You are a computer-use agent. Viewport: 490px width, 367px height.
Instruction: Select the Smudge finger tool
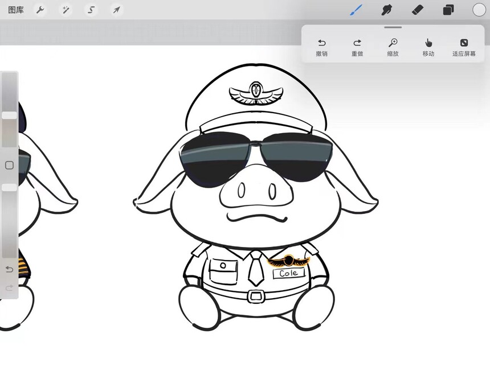(x=387, y=10)
